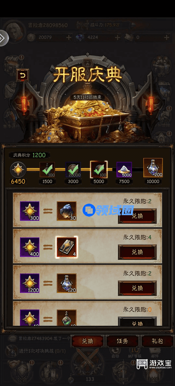Click 兑换 for the 400-cost book

[x=137, y=252]
